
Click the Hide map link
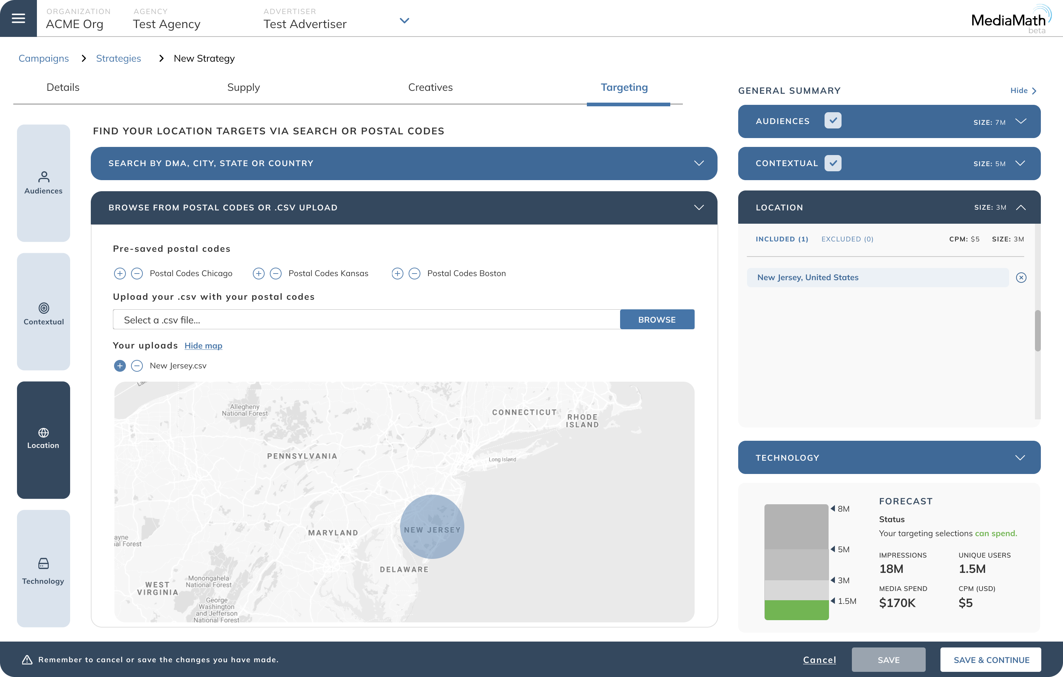(x=203, y=346)
